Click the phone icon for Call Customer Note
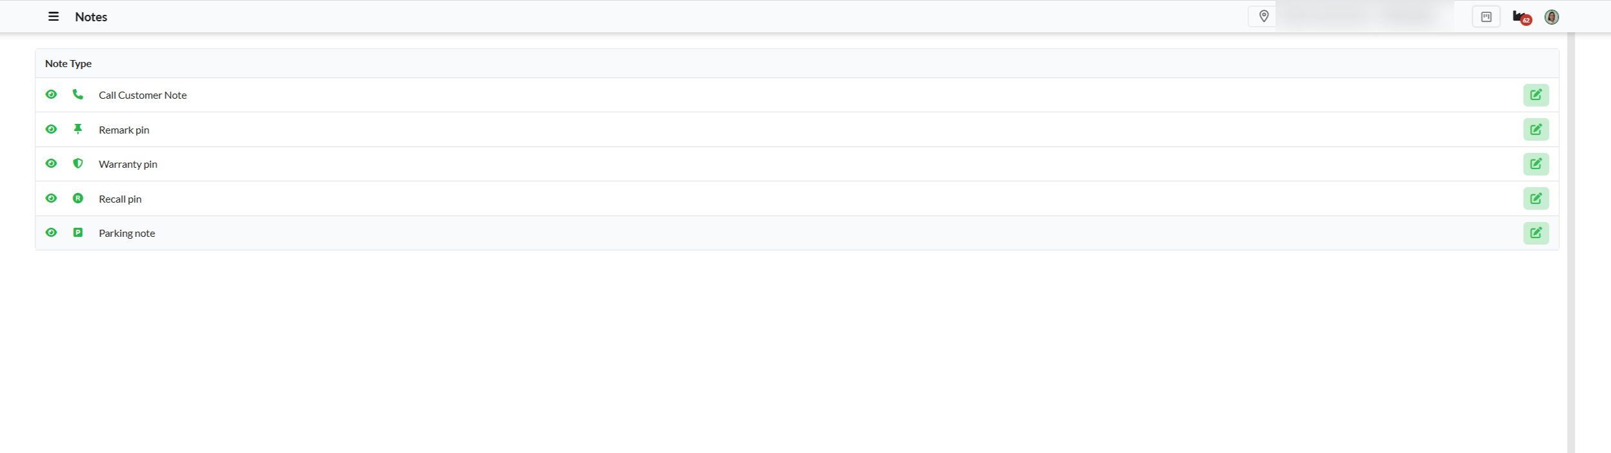1611x453 pixels. [78, 95]
